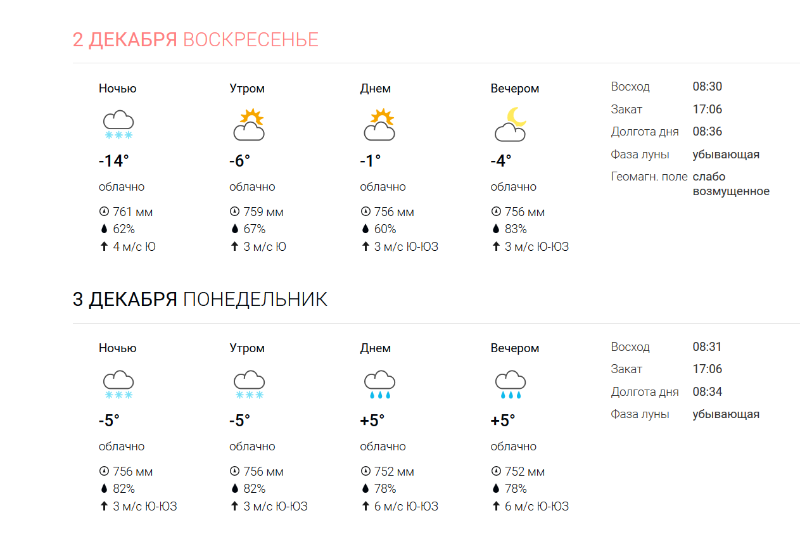Select the -1° daytime temperature
This screenshot has width=800, height=539.
click(371, 162)
